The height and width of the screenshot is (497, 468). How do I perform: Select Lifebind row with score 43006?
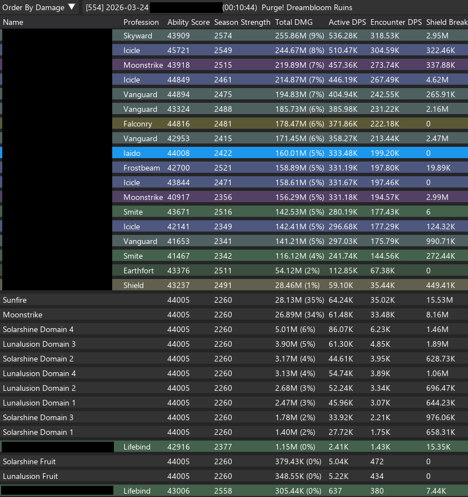pos(234,491)
